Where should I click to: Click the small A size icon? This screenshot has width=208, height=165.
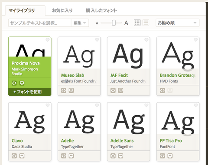[97, 23]
